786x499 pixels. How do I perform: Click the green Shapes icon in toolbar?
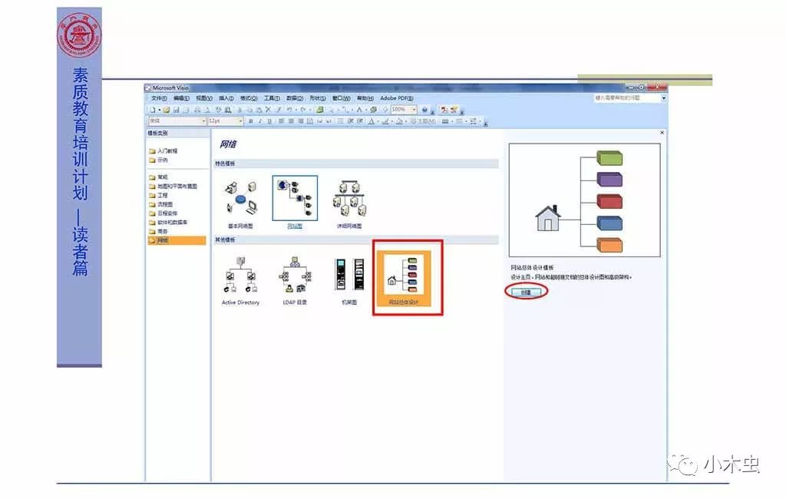[320, 110]
